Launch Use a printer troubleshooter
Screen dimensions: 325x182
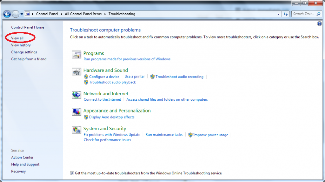click(135, 77)
